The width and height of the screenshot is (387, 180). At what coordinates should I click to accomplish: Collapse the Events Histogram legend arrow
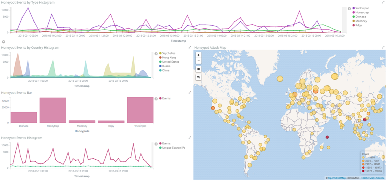(156, 144)
